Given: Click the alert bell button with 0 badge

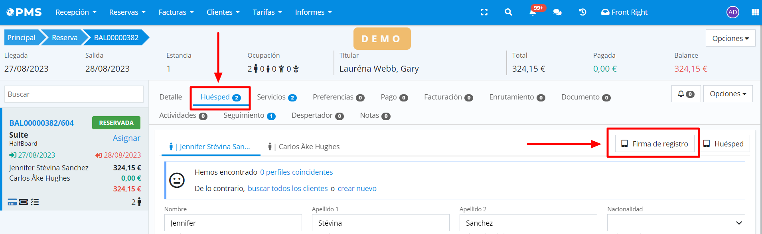Looking at the screenshot, I should tap(686, 94).
